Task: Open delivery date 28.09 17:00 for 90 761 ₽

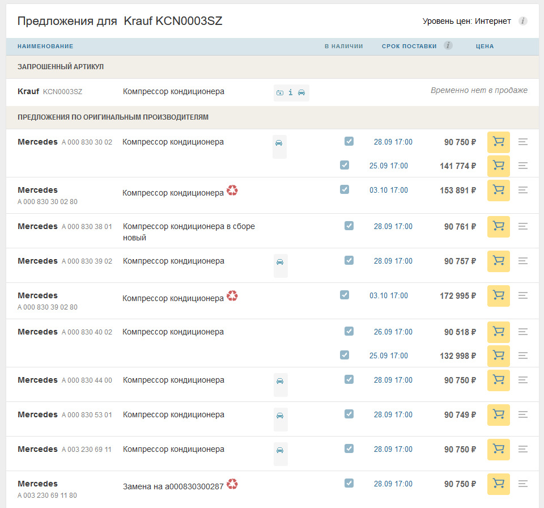Action: click(x=393, y=226)
